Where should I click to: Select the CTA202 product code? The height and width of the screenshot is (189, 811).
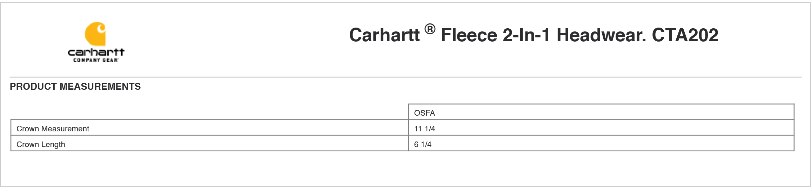685,35
